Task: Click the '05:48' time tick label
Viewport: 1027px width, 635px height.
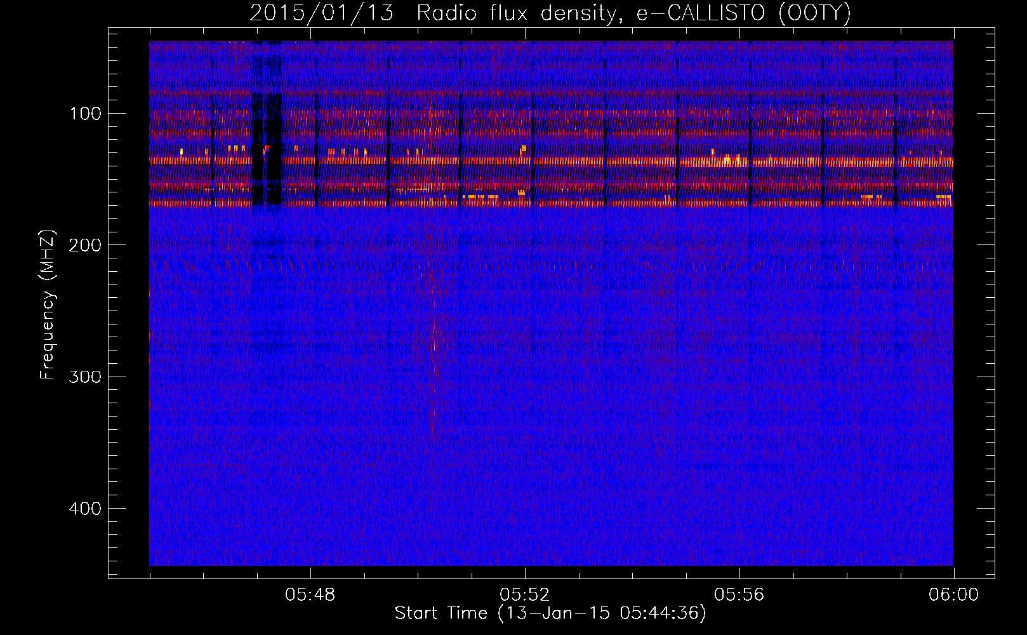Action: [x=310, y=595]
